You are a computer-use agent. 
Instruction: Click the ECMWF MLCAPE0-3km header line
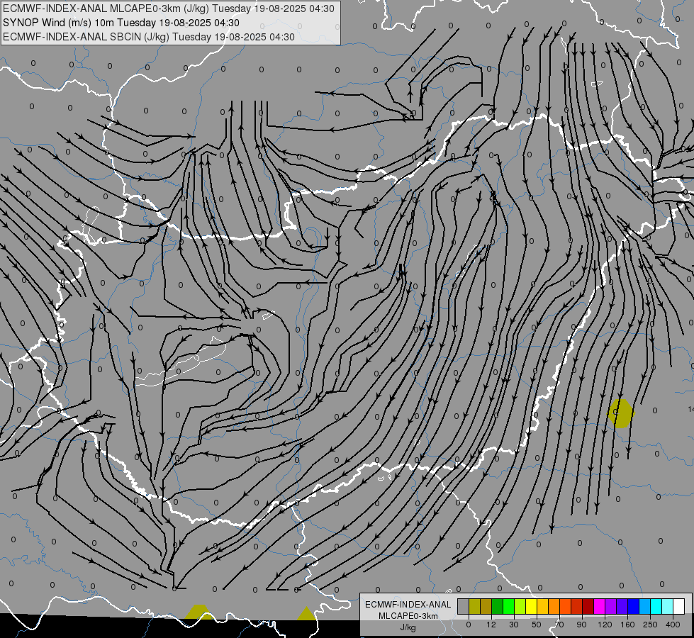coord(169,9)
